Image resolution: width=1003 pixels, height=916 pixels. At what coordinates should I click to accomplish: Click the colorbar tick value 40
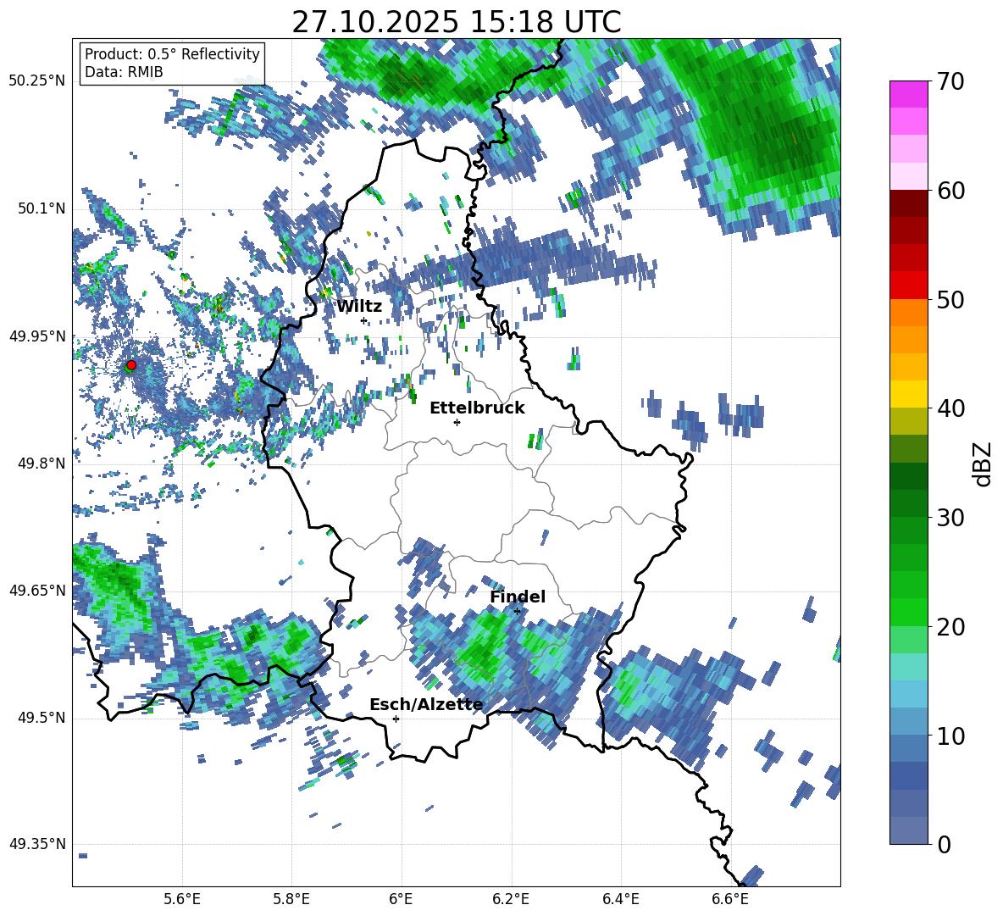click(950, 408)
